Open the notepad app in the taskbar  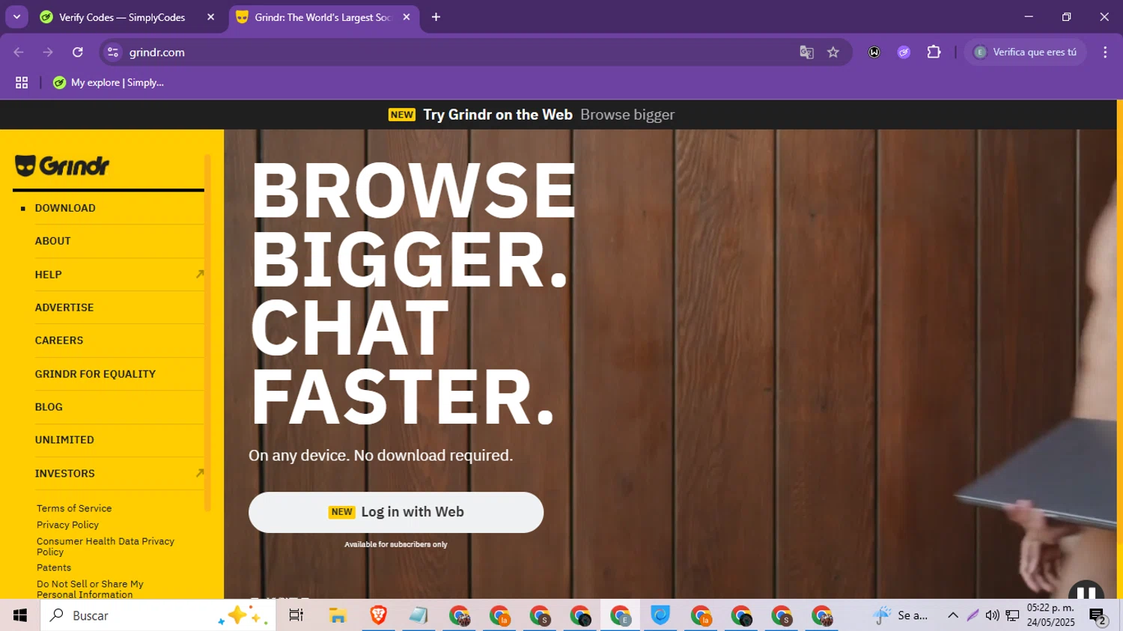coord(419,615)
